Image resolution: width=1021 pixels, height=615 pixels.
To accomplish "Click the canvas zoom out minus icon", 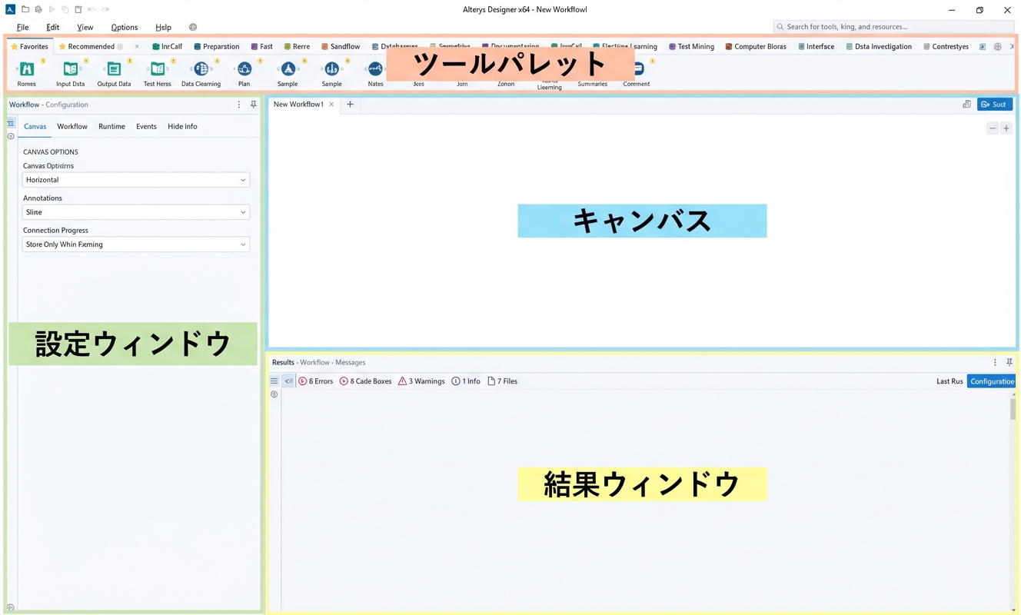I will tap(993, 128).
